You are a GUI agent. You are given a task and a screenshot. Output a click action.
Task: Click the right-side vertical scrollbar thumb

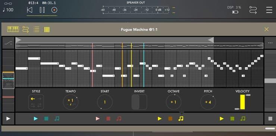[x=270, y=80]
